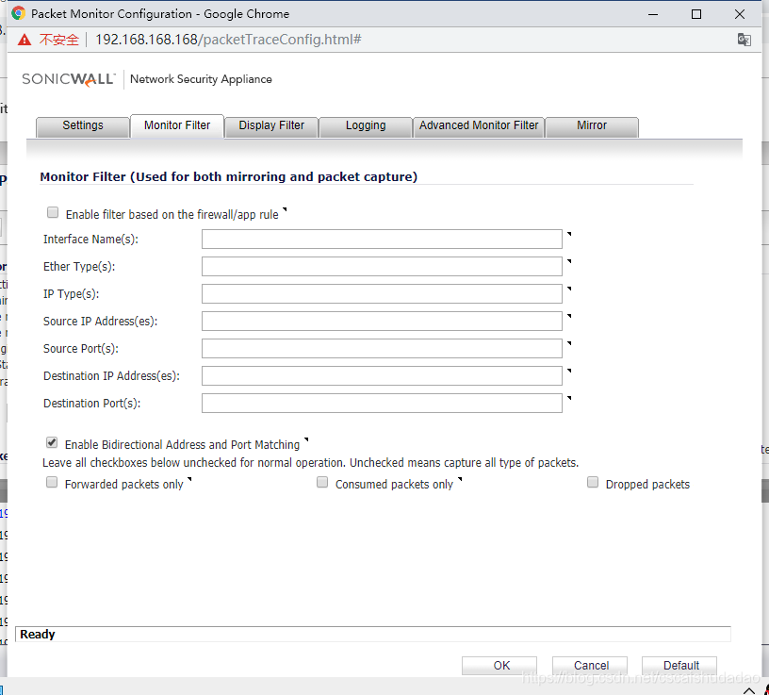
Task: Focus the IP Type(s) input field
Action: (x=382, y=293)
